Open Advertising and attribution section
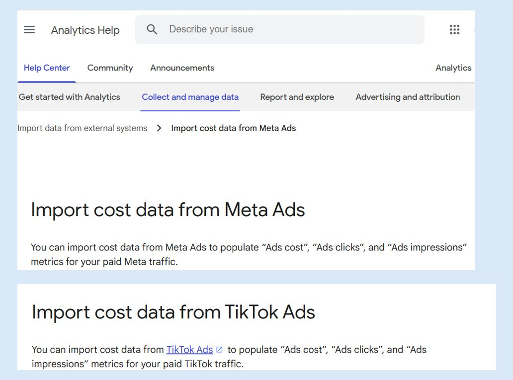The width and height of the screenshot is (513, 380). [x=408, y=97]
